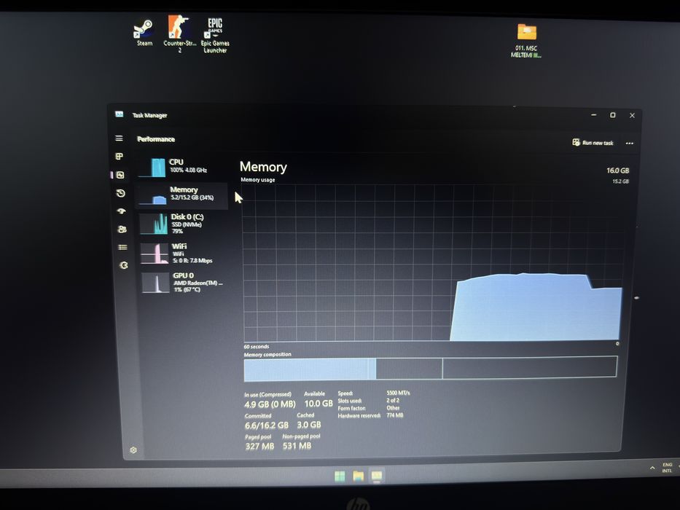
Task: Click the Memory usage graph area
Action: click(x=431, y=263)
